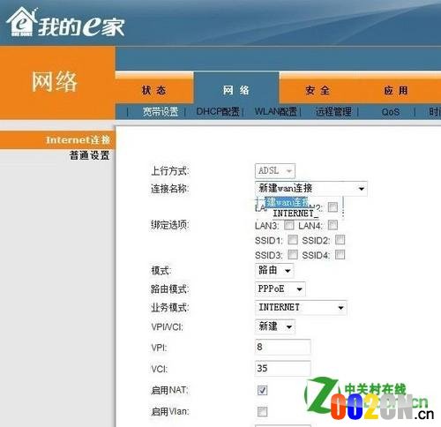The height and width of the screenshot is (427, 441).
Task: Open the 状态 tab
Action: coord(154,90)
